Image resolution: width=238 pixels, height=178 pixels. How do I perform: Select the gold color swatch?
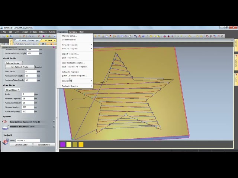point(81,144)
